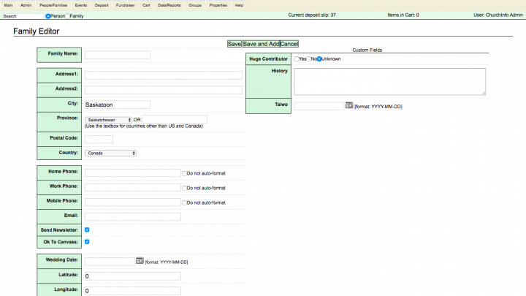This screenshot has width=526, height=296.
Task: Open the Province dropdown
Action: (108, 119)
